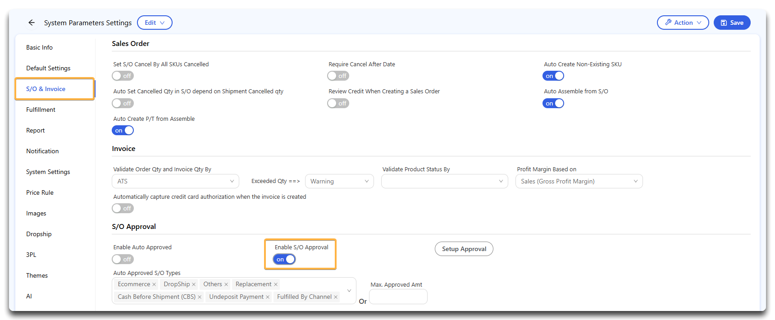
Task: Enable Auto Approved switch
Action: point(123,259)
